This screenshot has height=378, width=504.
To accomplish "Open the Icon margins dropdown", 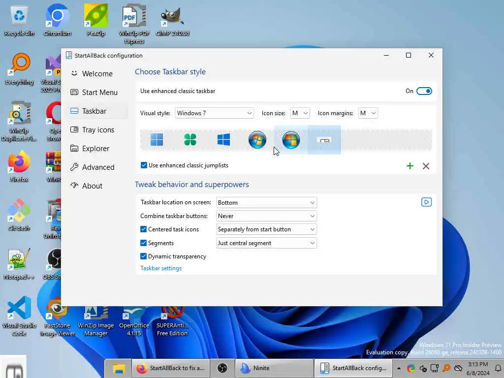I will coord(368,113).
